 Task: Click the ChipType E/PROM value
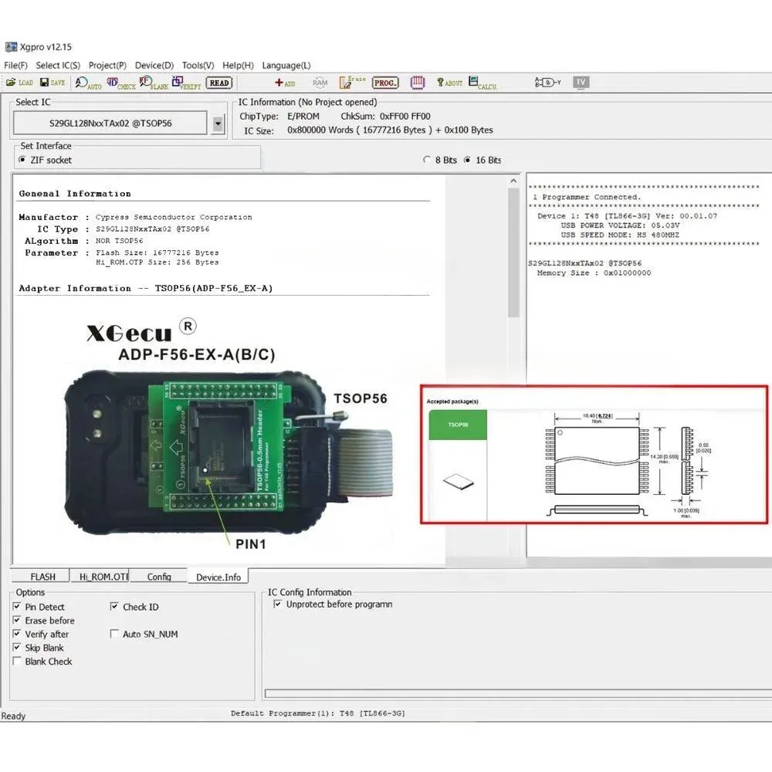pos(303,117)
